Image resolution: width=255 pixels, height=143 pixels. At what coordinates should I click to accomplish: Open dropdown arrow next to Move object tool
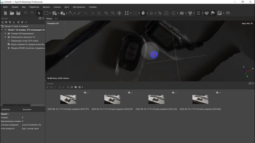67,13
